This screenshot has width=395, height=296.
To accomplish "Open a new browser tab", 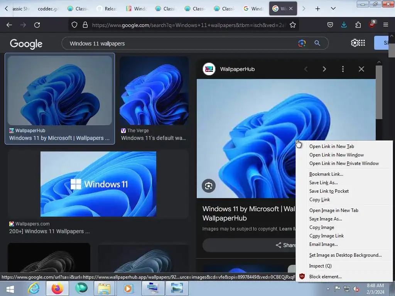I will [318, 9].
